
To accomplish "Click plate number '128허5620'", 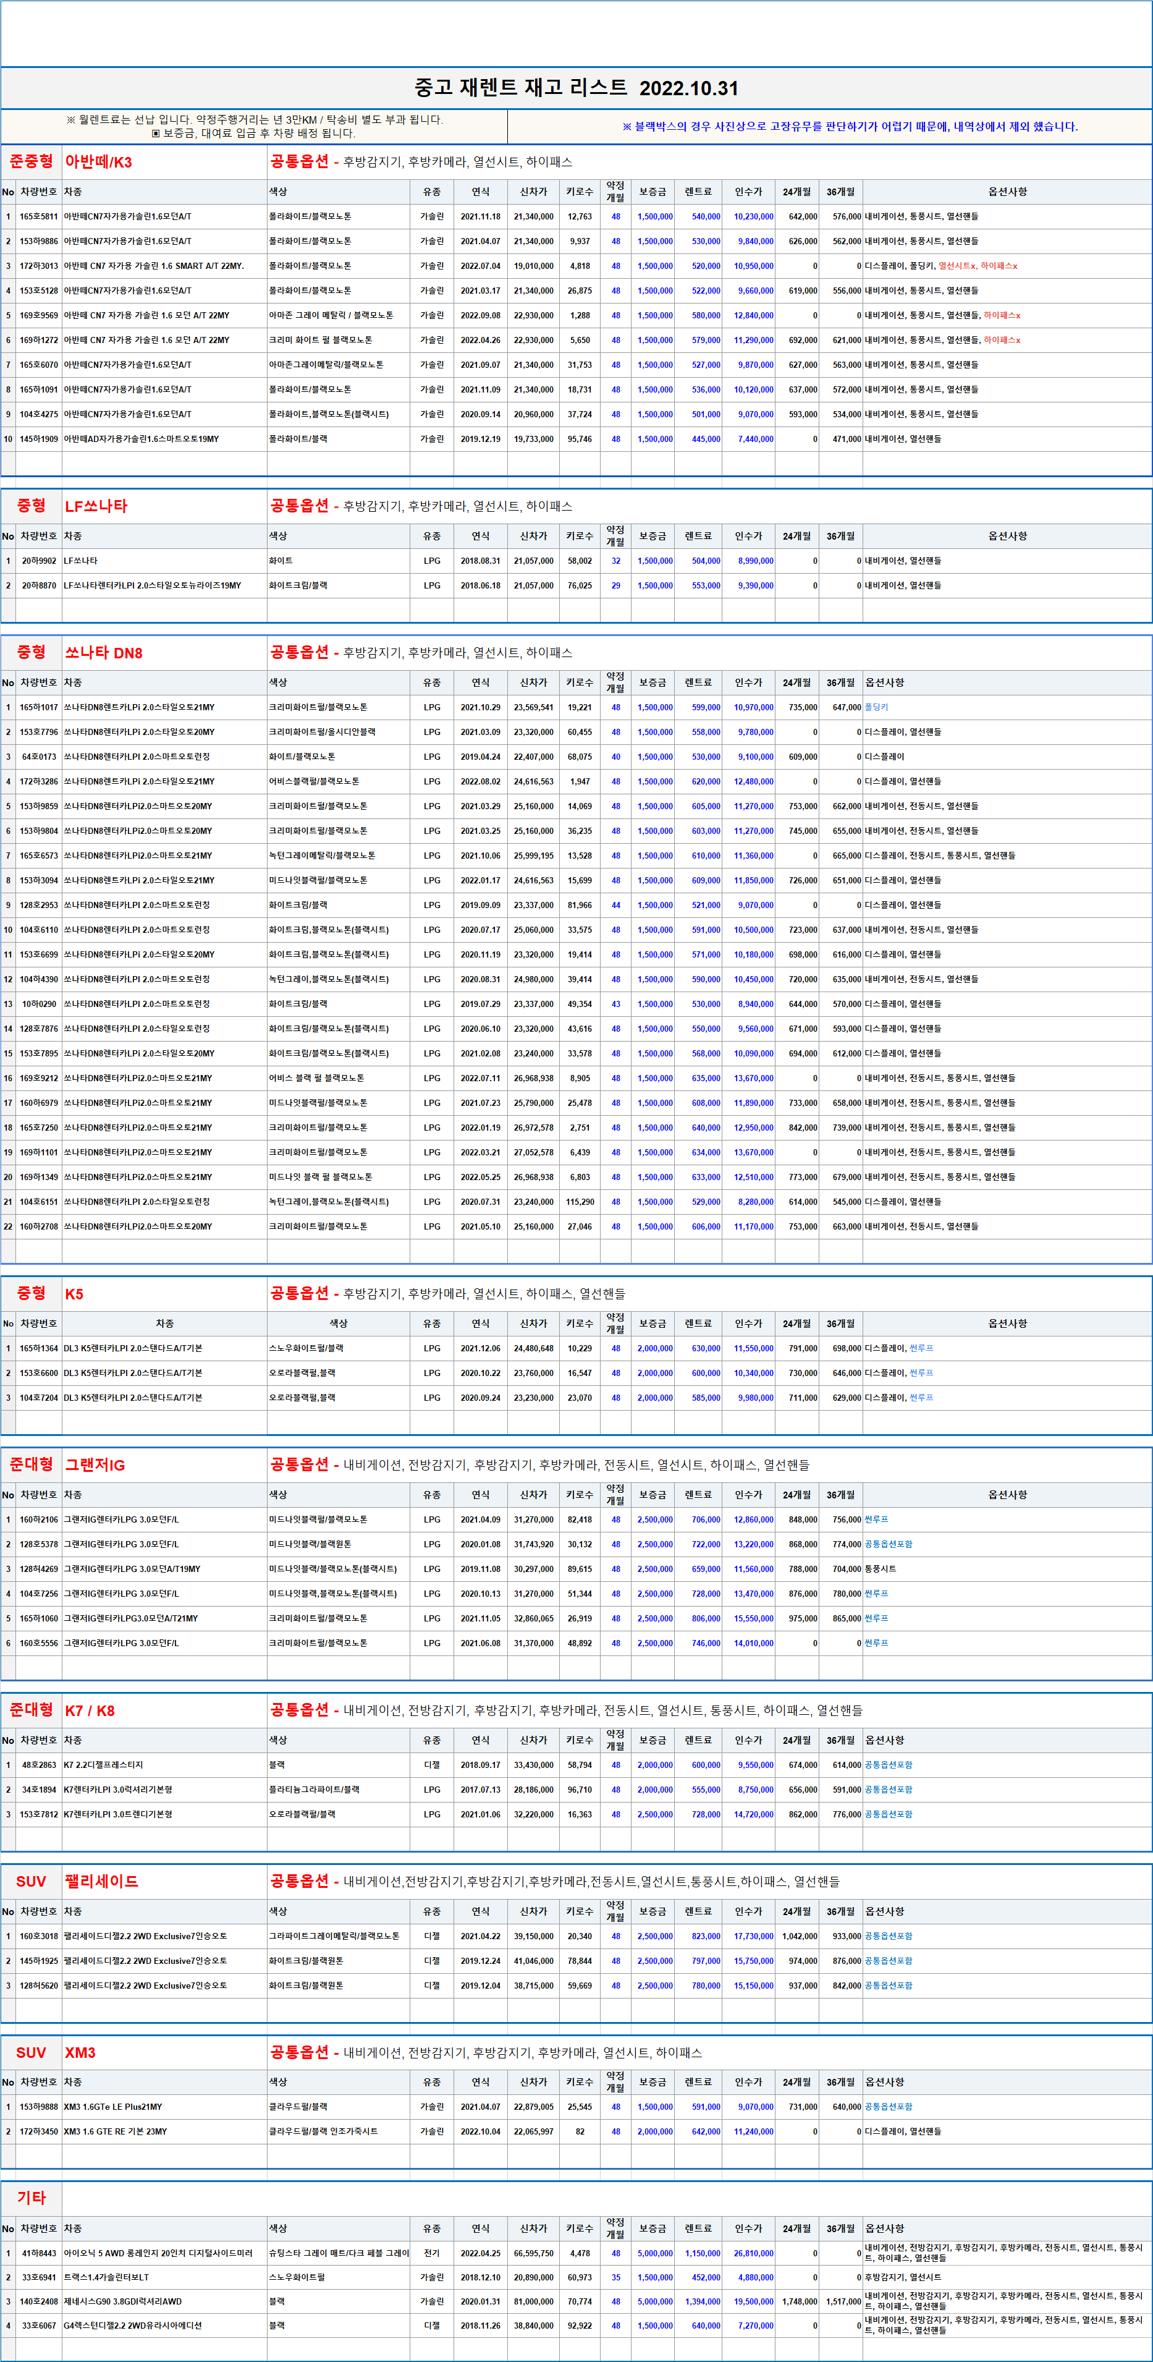I will pos(38,1986).
